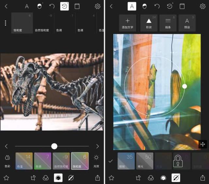Select the 曝光 exposure tile showing 50
209x184 pixels.
(x=145, y=161)
